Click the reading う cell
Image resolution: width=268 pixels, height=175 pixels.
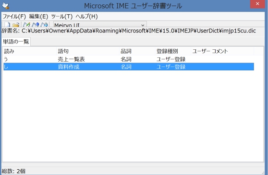pyautogui.click(x=6, y=59)
